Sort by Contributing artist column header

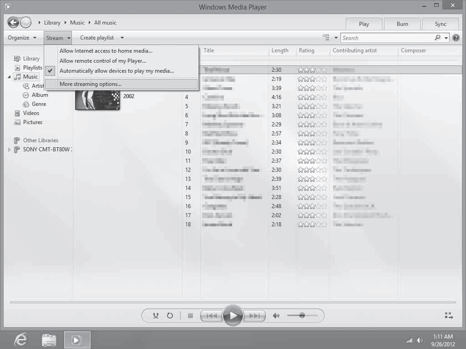coord(355,50)
